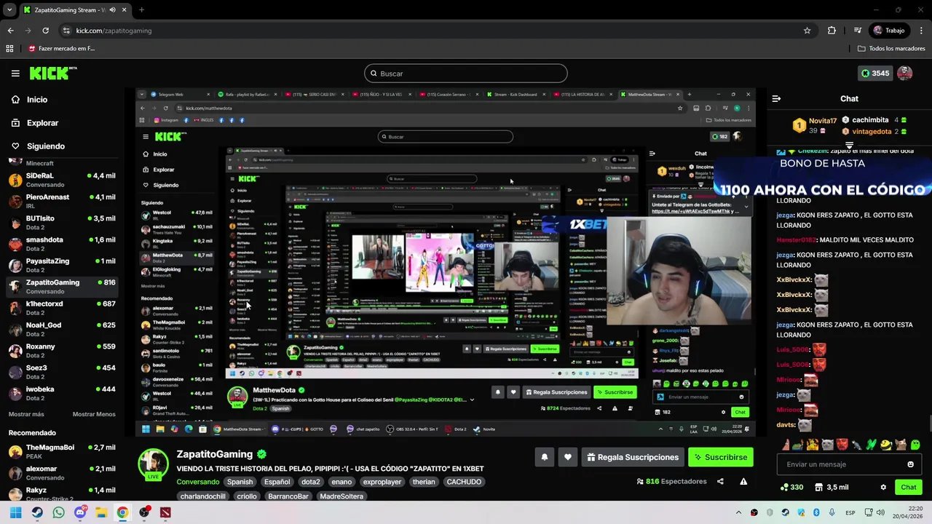Screen dimensions: 932x524
Task: Open WhatsApp from the Windows taskbar
Action: click(58, 512)
